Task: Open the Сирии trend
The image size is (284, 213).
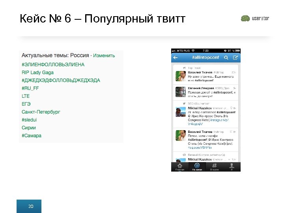Action: point(29,128)
